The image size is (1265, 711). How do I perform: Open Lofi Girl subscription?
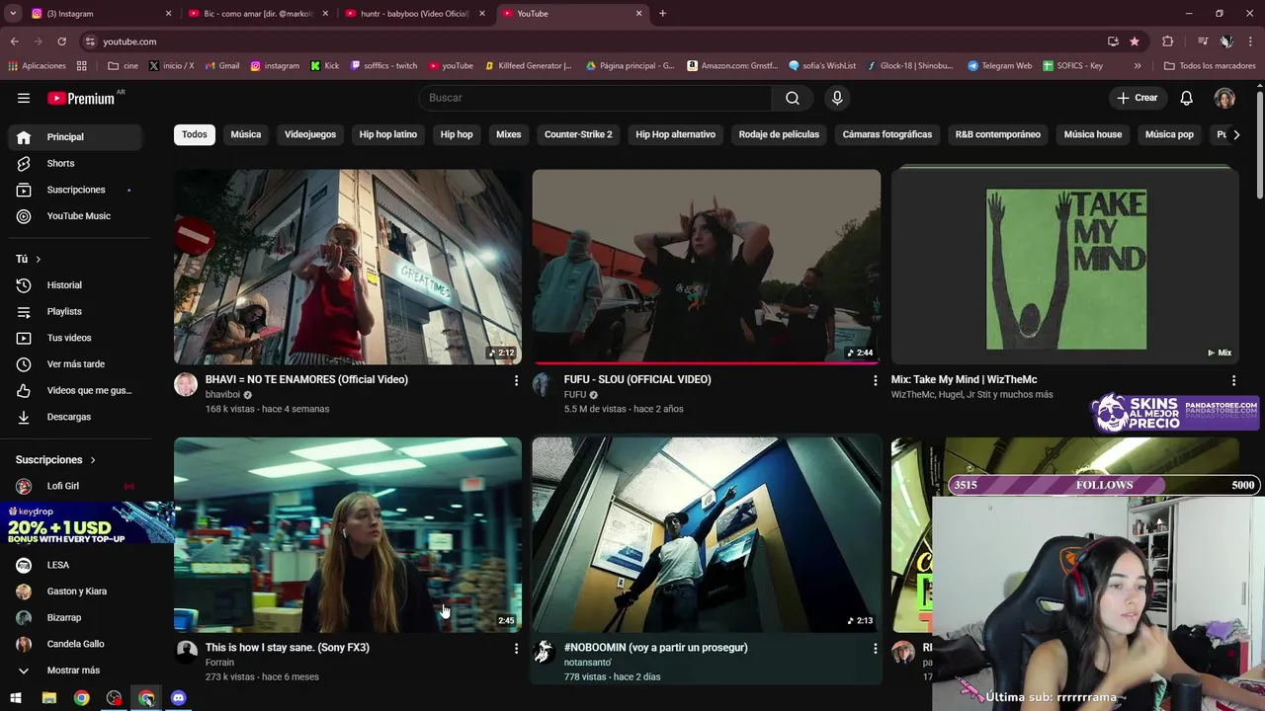tap(75, 486)
